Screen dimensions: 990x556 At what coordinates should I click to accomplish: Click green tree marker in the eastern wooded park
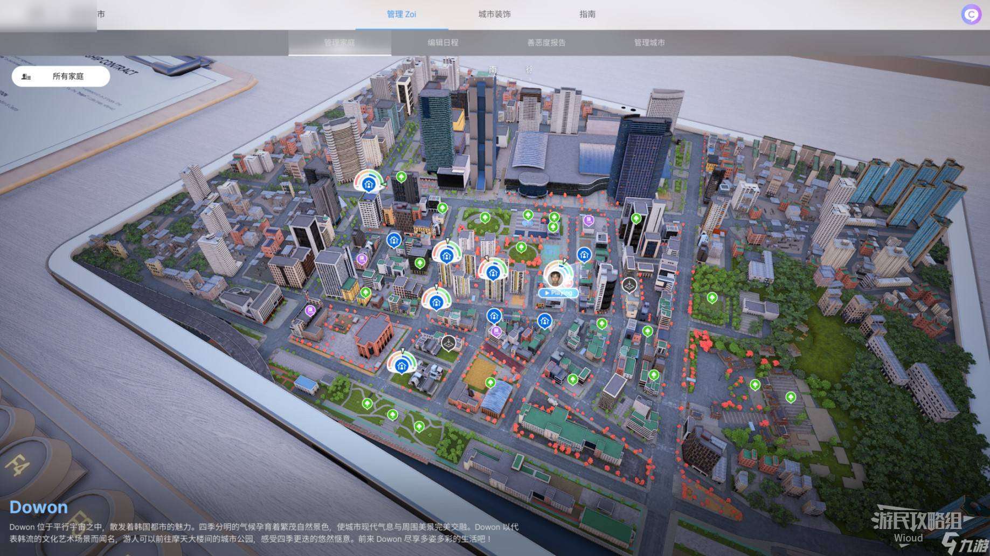pos(712,297)
